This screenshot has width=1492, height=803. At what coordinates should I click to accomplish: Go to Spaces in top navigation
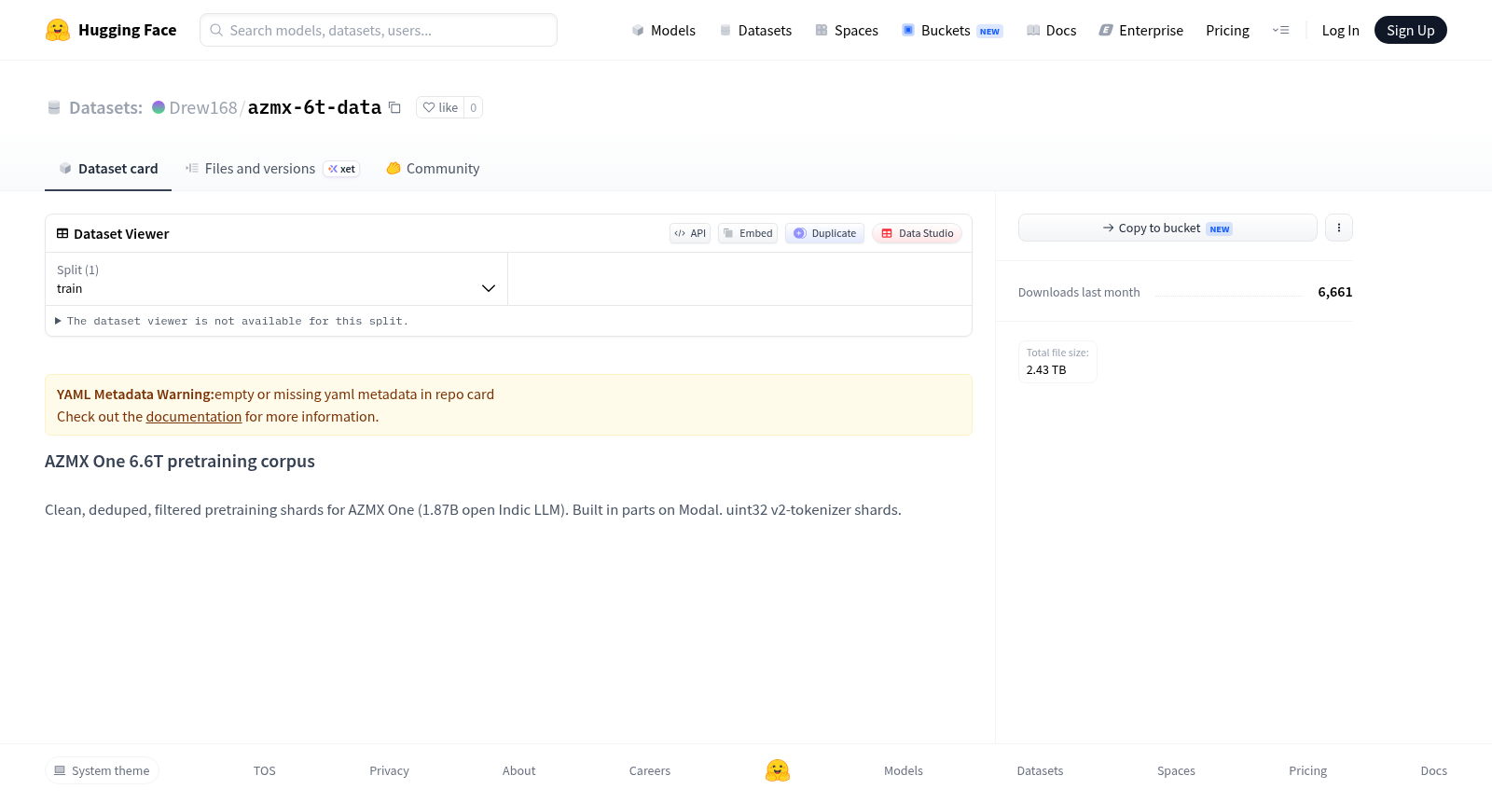[847, 30]
